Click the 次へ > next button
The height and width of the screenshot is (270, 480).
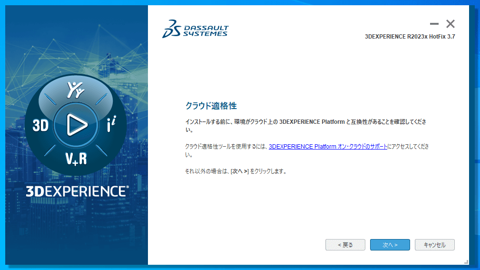coord(390,245)
